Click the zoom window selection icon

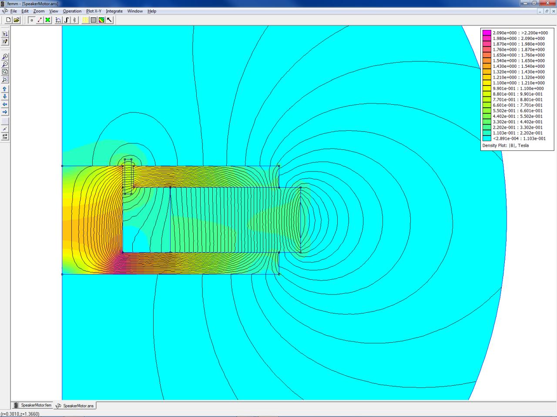click(5, 80)
